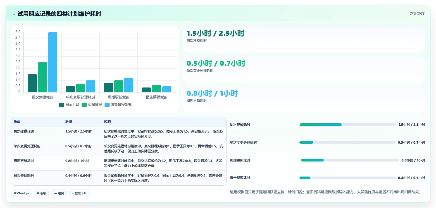This screenshot has height=208, width=436.
Task: Click the 初次建模耗时 progress bar
Action: [x=348, y=125]
